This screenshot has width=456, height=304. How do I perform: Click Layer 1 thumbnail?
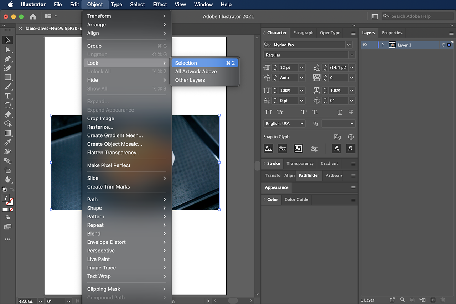pyautogui.click(x=392, y=45)
